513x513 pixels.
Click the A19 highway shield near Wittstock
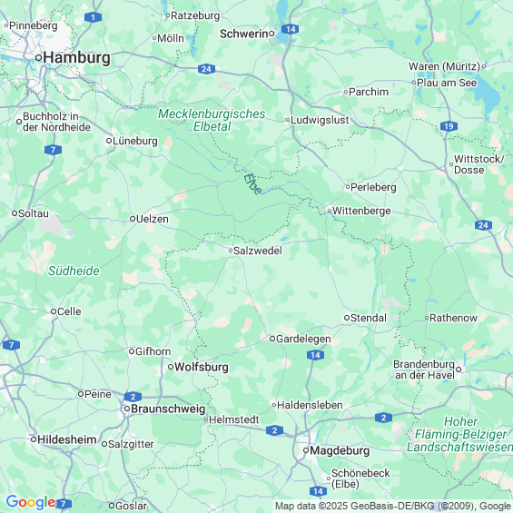pyautogui.click(x=449, y=126)
